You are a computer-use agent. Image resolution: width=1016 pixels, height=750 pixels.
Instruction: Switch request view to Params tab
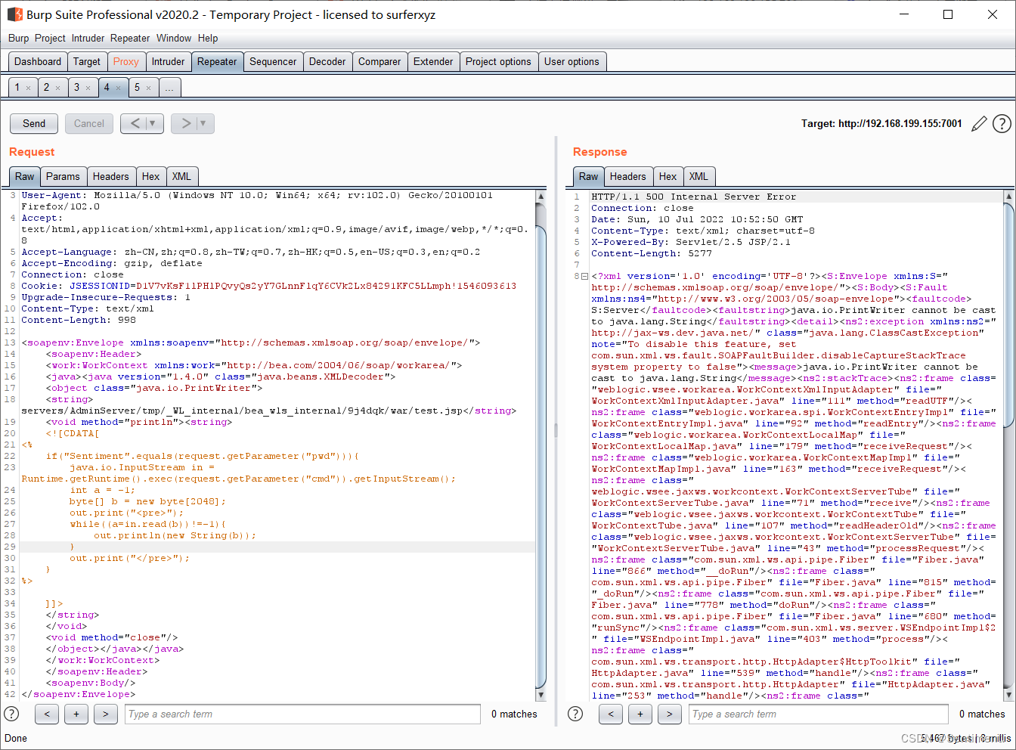click(63, 176)
